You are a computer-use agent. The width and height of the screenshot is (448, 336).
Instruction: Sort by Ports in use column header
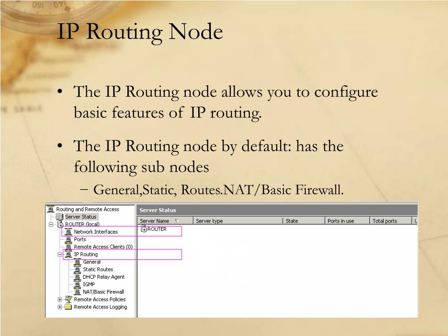[x=347, y=221]
